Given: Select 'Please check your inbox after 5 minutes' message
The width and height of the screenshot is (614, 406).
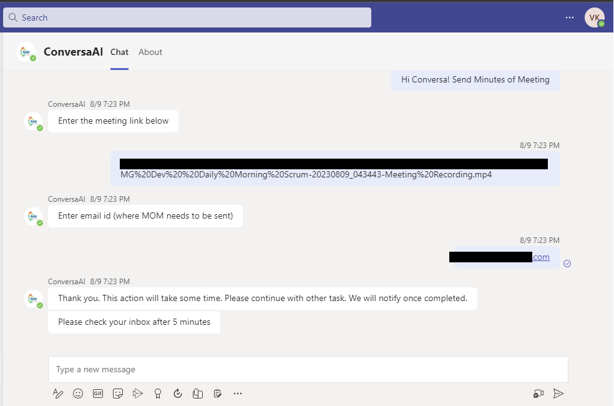Looking at the screenshot, I should pyautogui.click(x=134, y=322).
